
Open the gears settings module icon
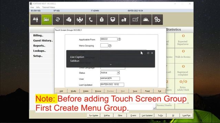click(x=157, y=20)
